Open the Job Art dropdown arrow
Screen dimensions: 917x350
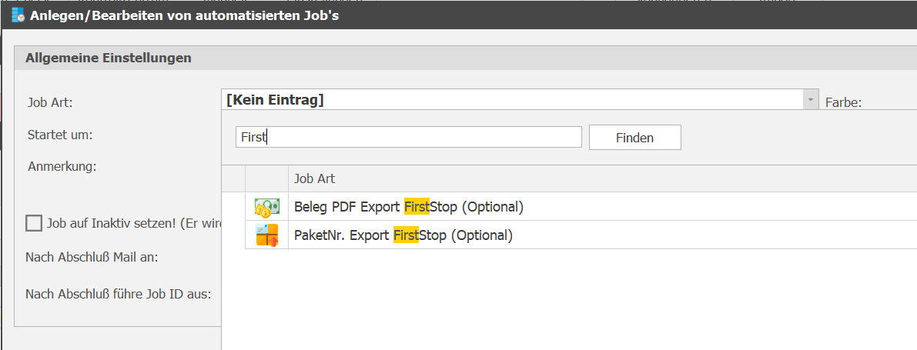tap(810, 100)
